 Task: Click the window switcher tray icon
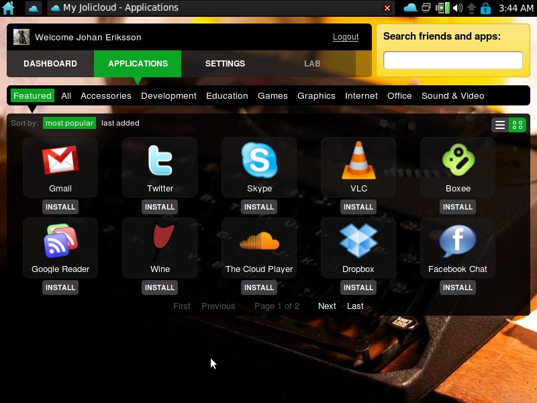[426, 7]
